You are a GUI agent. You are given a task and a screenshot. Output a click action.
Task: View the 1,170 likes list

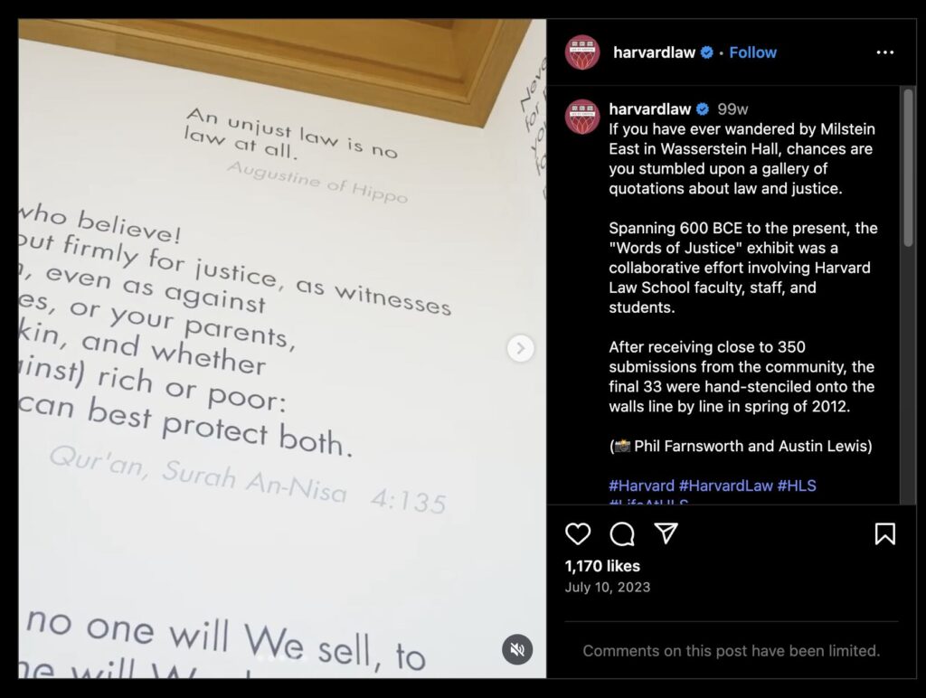click(602, 566)
